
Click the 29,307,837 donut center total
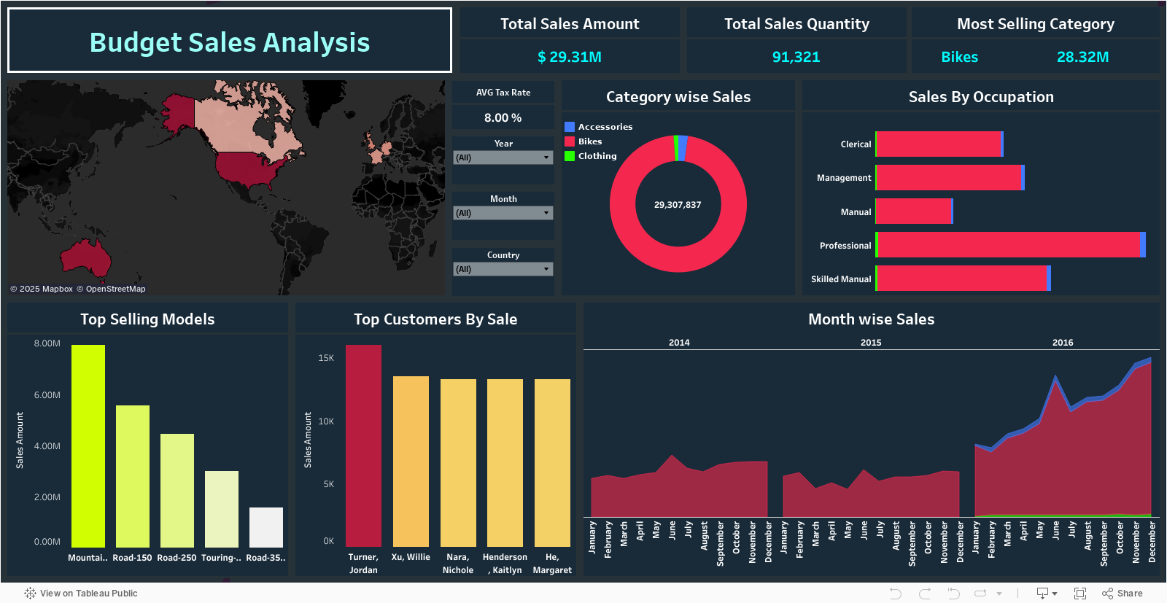[x=678, y=205]
